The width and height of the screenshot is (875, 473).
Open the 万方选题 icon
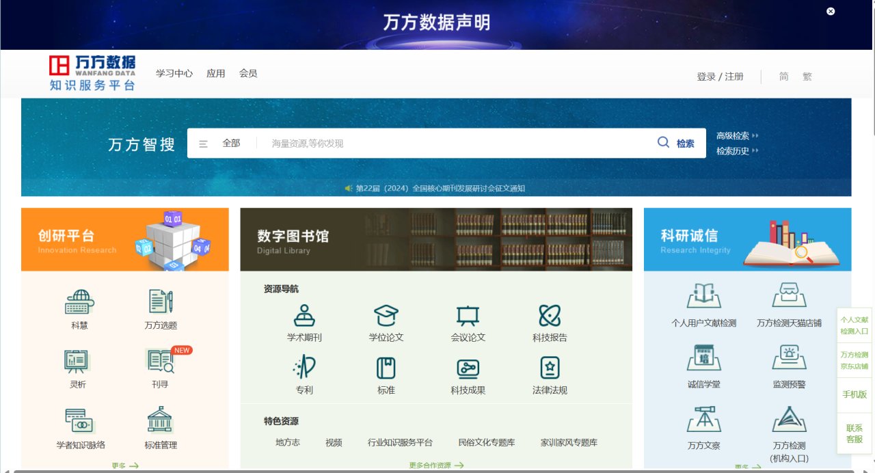161,301
